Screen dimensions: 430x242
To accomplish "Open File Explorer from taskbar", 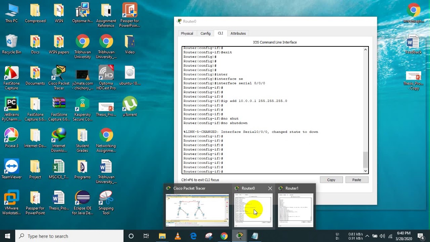I will (162, 236).
